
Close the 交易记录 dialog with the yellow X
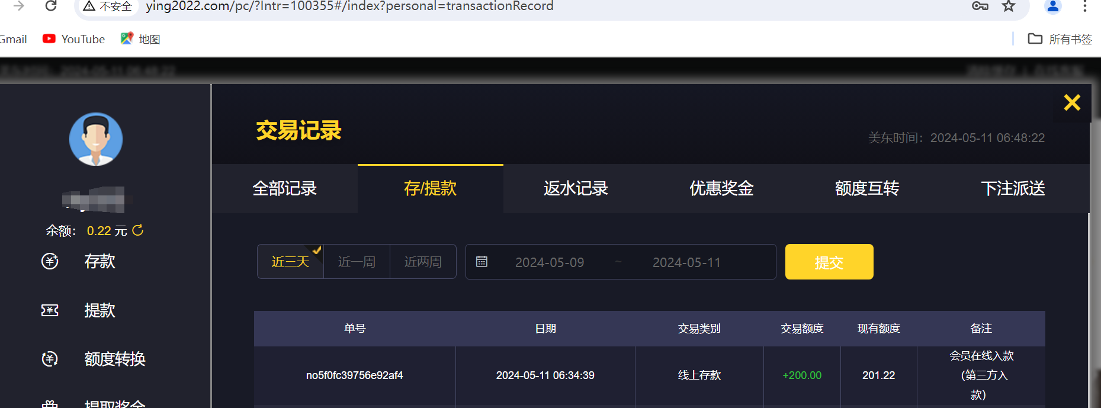1072,102
